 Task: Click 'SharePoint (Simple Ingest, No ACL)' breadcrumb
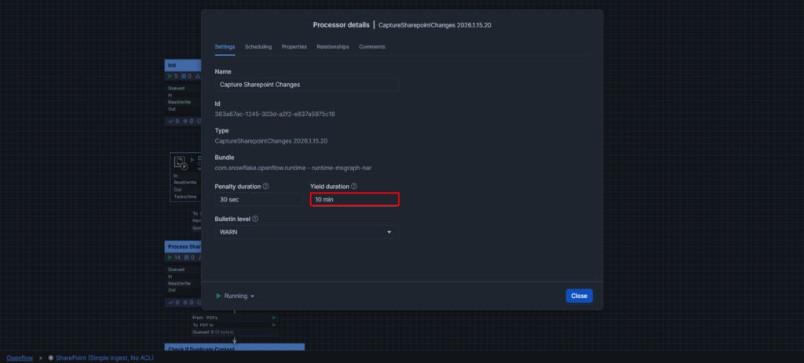tap(104, 358)
